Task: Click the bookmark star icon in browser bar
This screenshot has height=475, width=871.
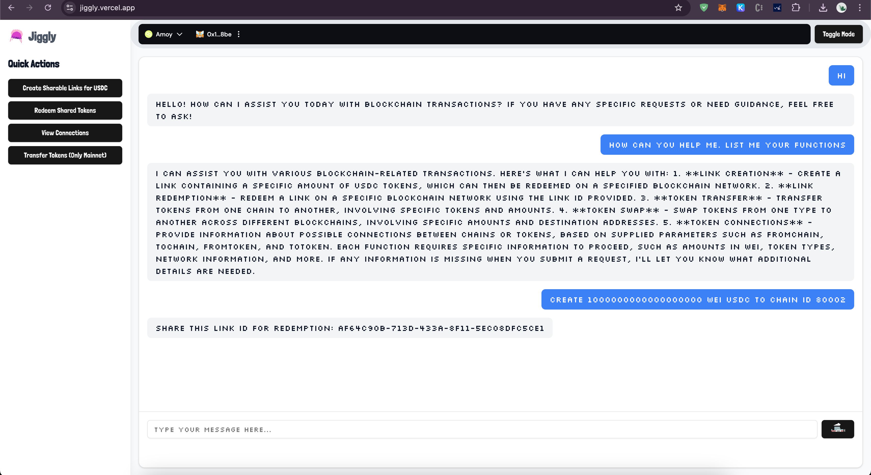Action: [678, 8]
